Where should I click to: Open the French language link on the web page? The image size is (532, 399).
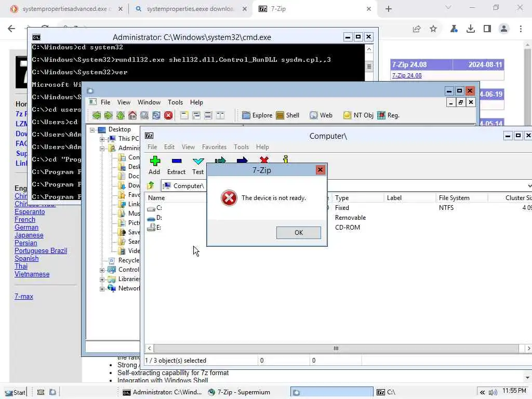25,220
